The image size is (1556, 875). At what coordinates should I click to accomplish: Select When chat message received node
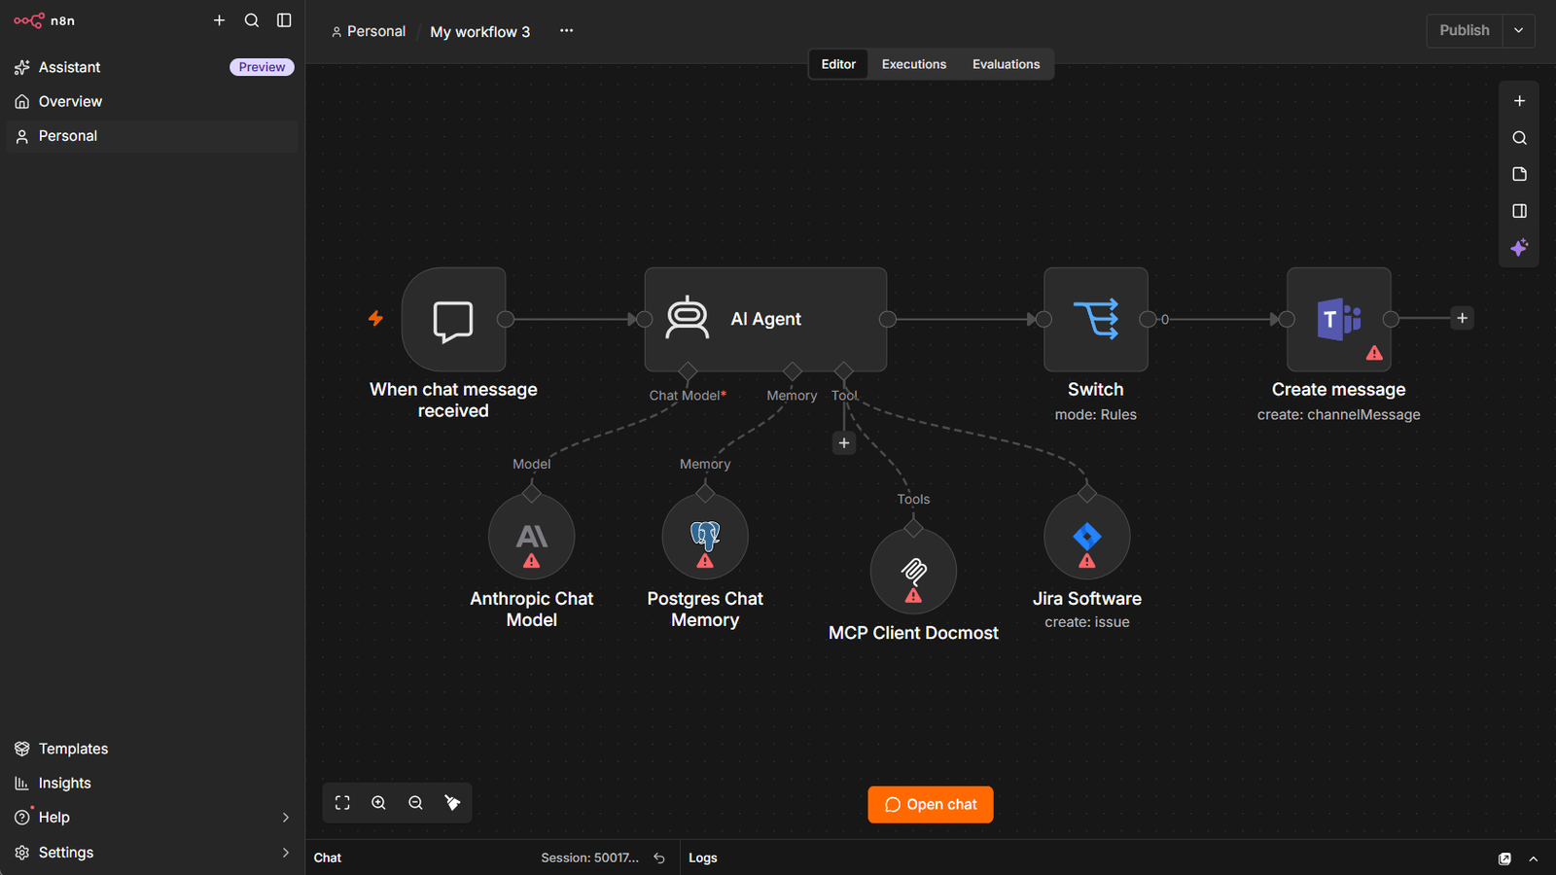(x=453, y=319)
